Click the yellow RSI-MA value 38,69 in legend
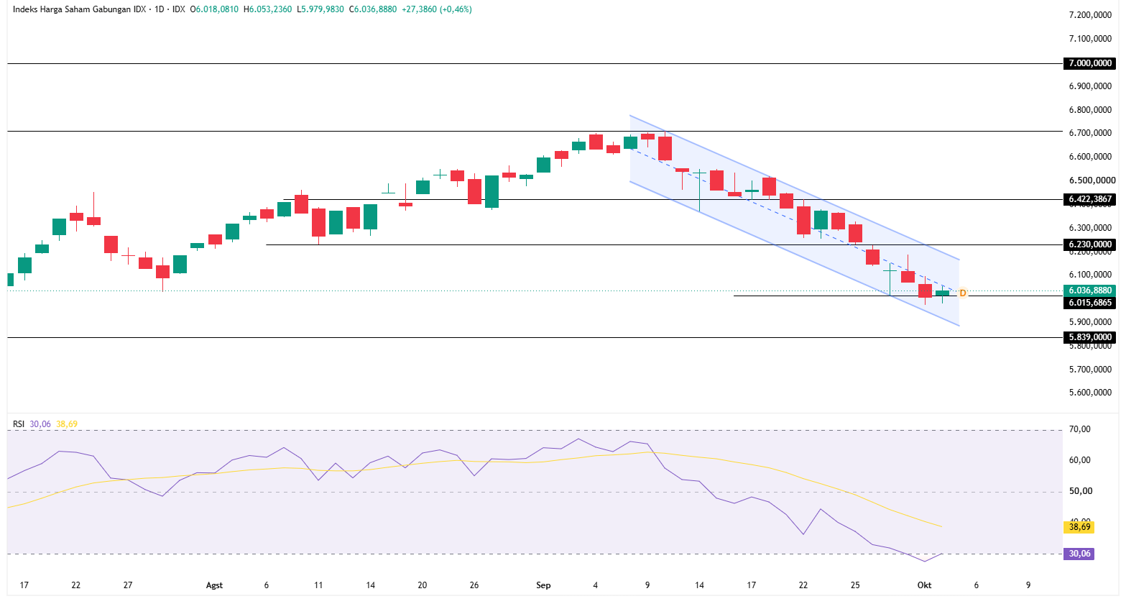Screen dimensions: 1126x604 coord(67,424)
